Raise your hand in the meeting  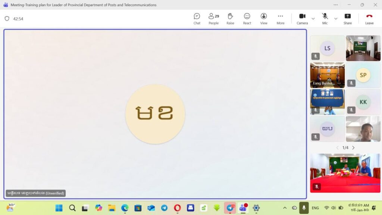(x=230, y=18)
